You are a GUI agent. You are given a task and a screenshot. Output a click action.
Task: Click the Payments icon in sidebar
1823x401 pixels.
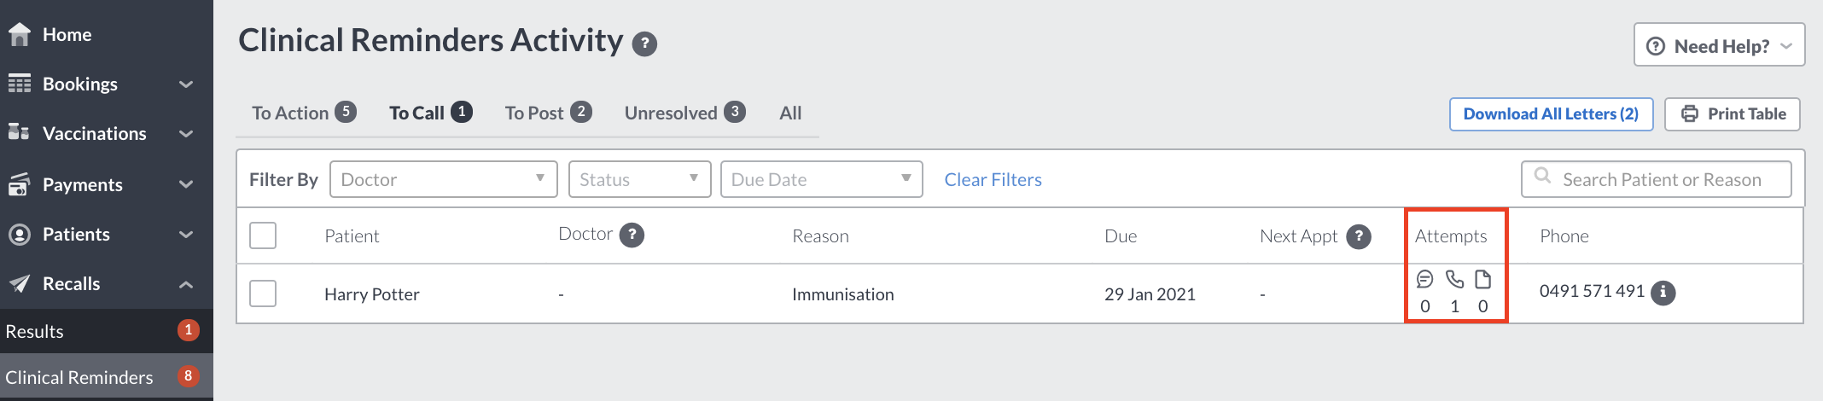pos(19,184)
